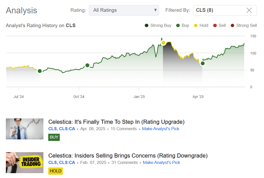Open the All Ratings dropdown

[124, 10]
